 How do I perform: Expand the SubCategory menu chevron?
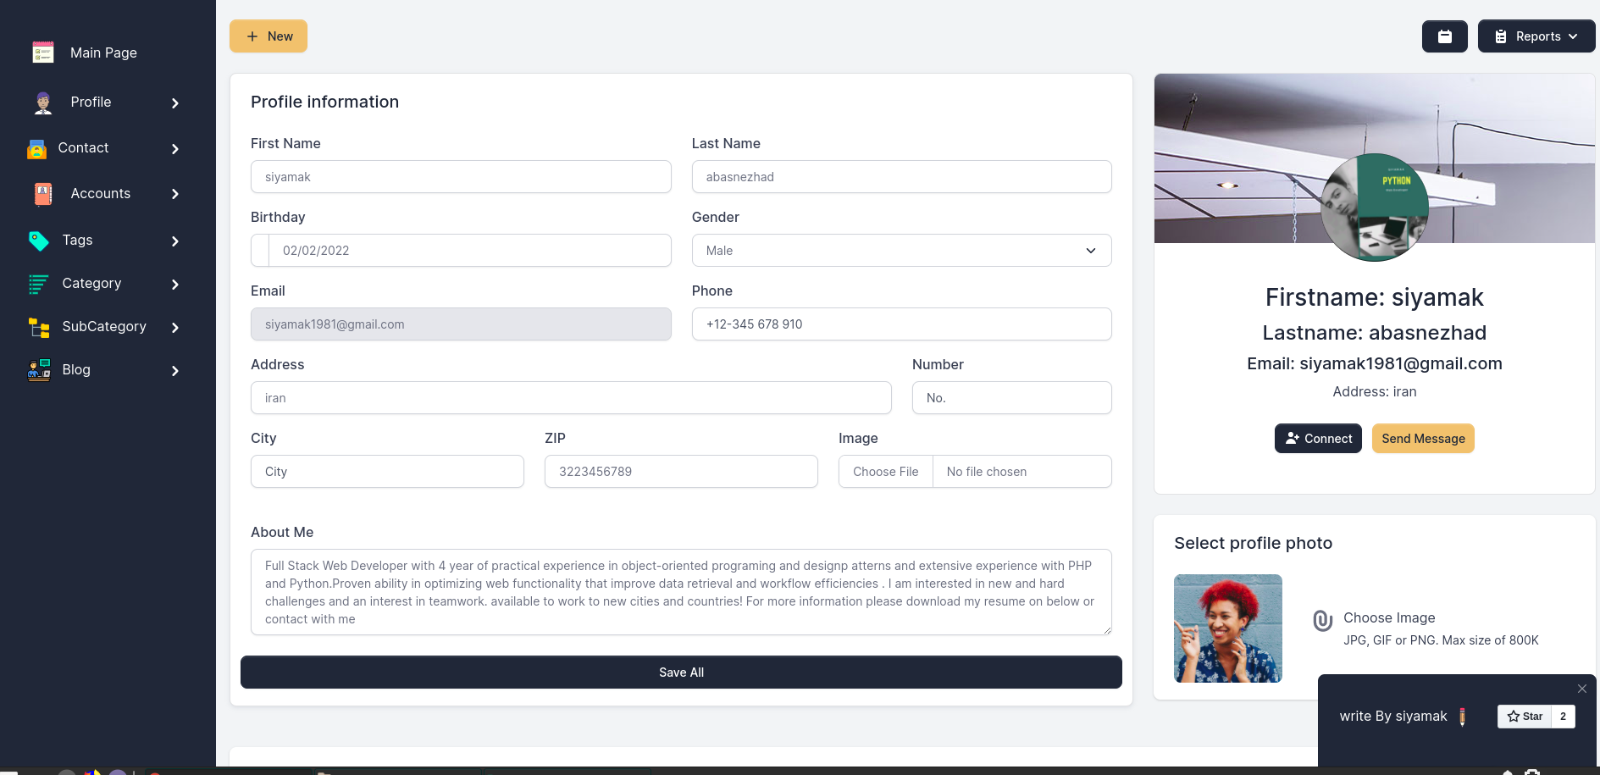coord(175,328)
